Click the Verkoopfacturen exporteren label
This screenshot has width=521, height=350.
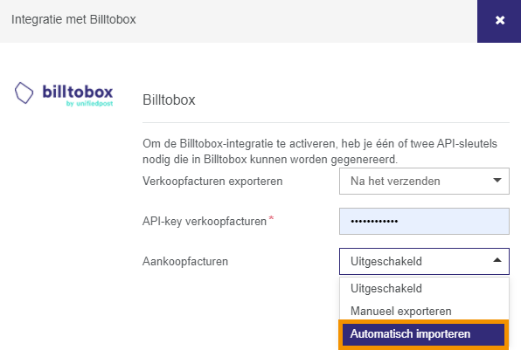(x=212, y=182)
